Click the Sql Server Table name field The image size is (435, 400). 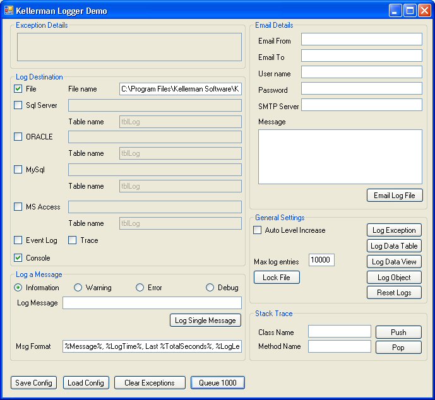[181, 122]
